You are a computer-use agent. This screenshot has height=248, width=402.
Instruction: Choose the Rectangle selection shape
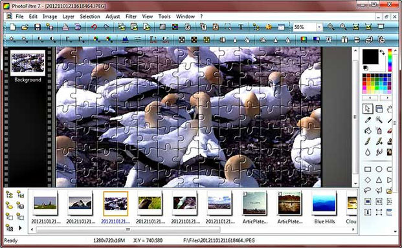368,169
